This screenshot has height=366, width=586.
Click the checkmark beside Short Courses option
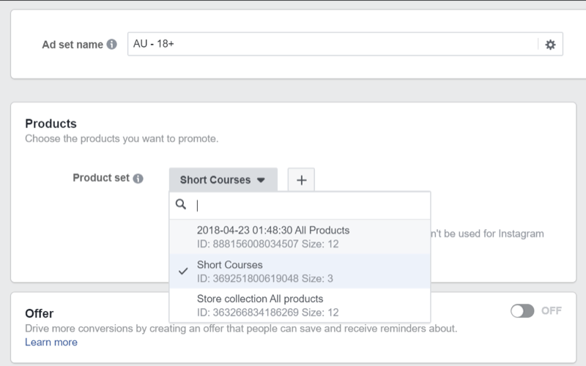point(183,270)
